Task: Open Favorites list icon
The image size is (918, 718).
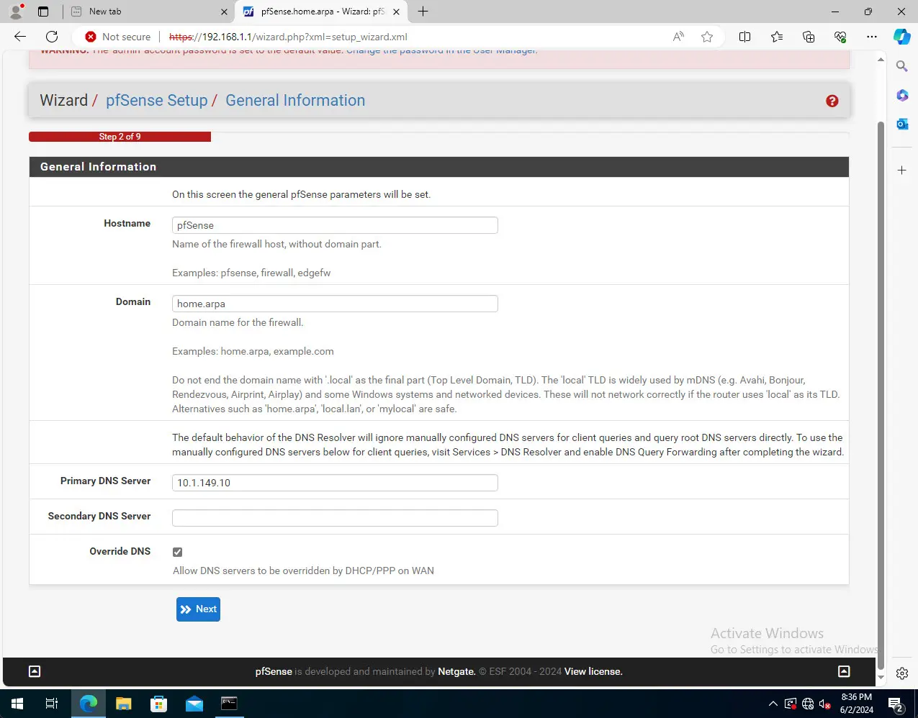Action: 777,37
